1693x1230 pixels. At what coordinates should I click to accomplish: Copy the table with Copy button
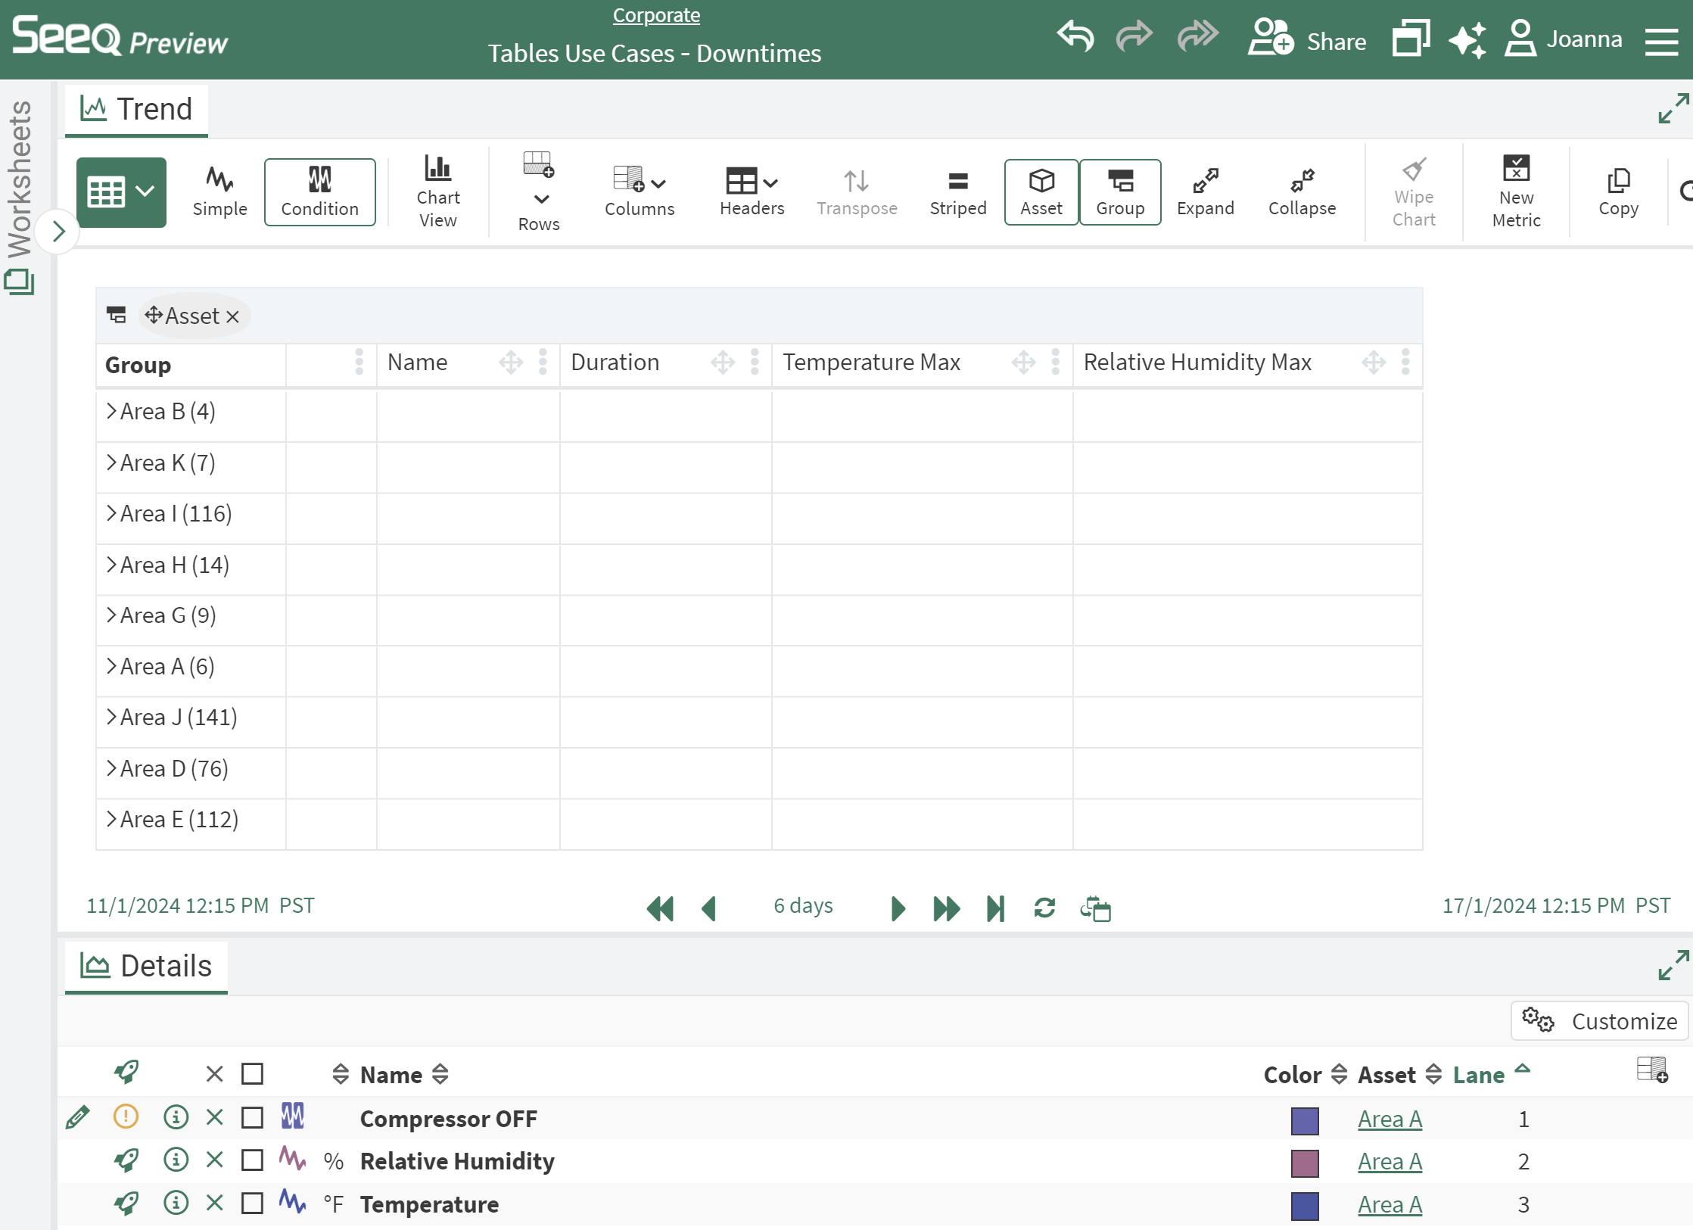point(1619,192)
